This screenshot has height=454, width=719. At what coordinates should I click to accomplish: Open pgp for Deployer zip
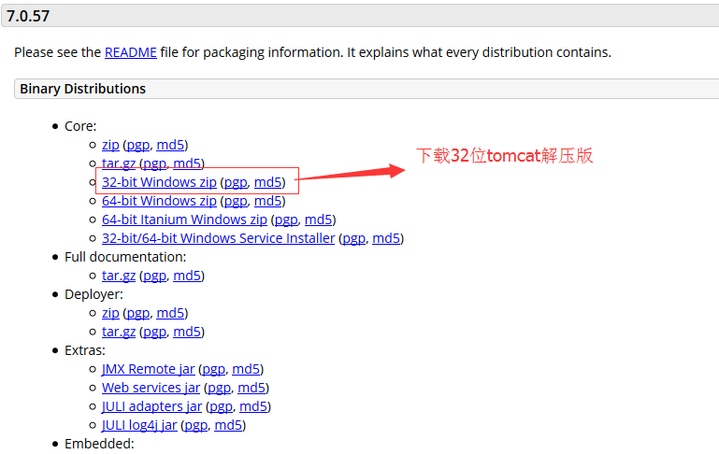(138, 313)
